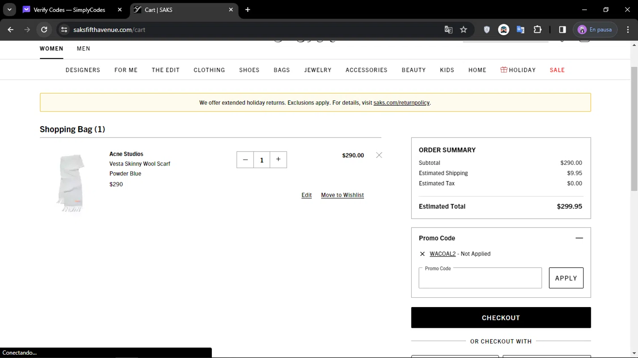Follow the saks.com/returnpolicy link
Viewport: 638px width, 358px height.
pyautogui.click(x=402, y=103)
